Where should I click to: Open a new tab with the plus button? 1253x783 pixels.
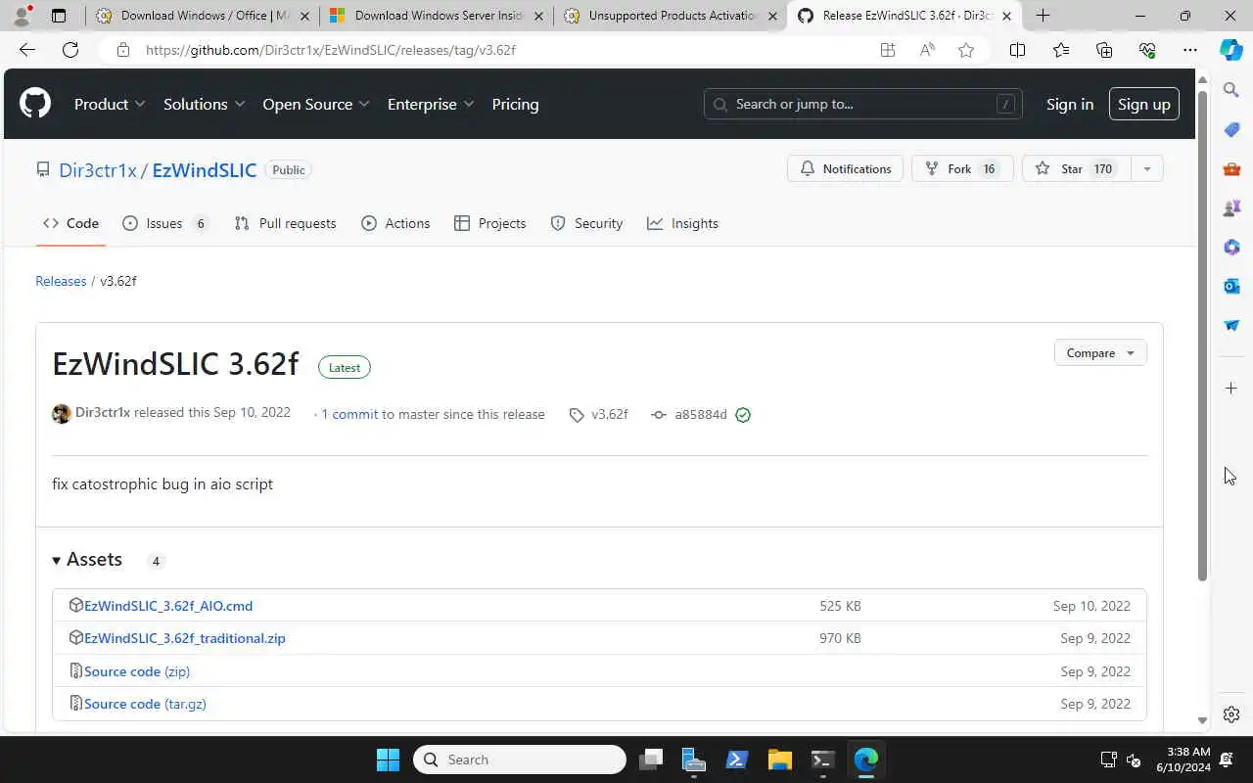click(x=1044, y=16)
